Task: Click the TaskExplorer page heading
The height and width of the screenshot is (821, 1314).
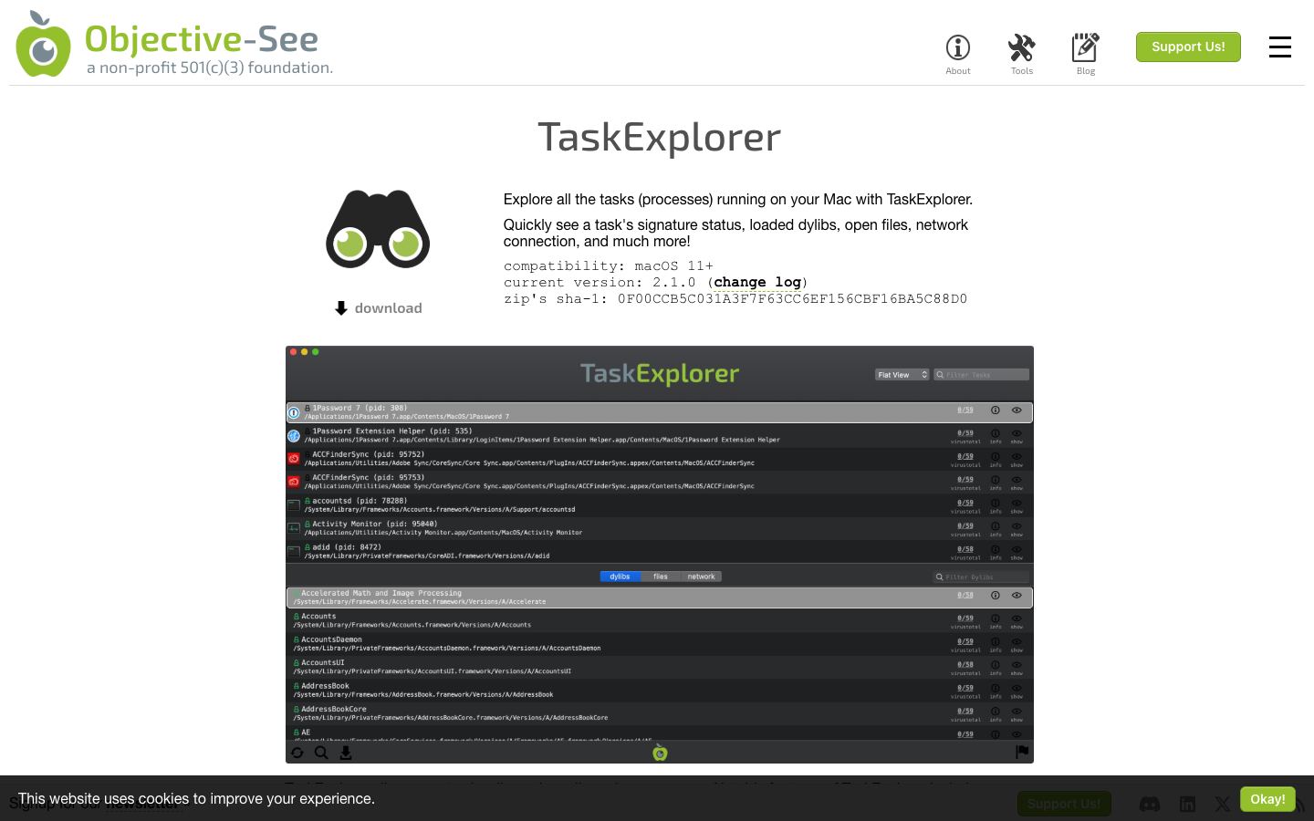Action: 659,137
